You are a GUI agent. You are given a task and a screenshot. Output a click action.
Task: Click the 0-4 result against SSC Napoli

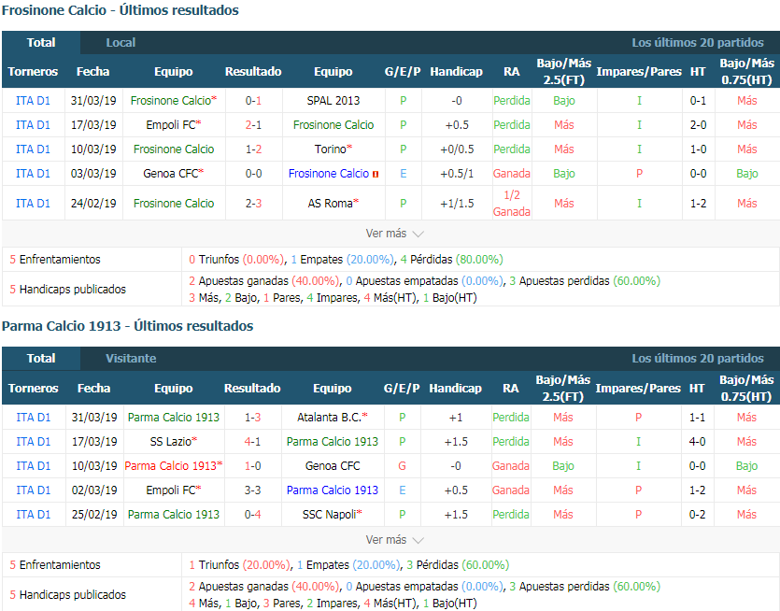click(253, 515)
